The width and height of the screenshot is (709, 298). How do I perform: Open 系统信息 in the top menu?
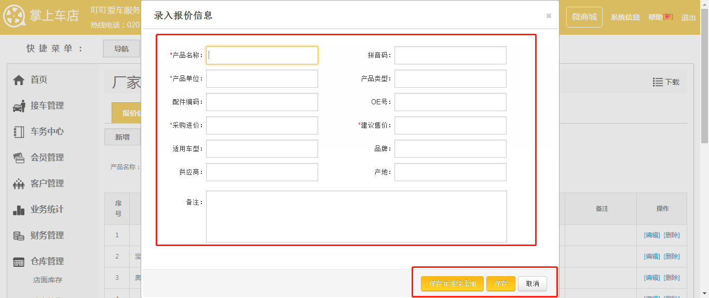tap(625, 17)
